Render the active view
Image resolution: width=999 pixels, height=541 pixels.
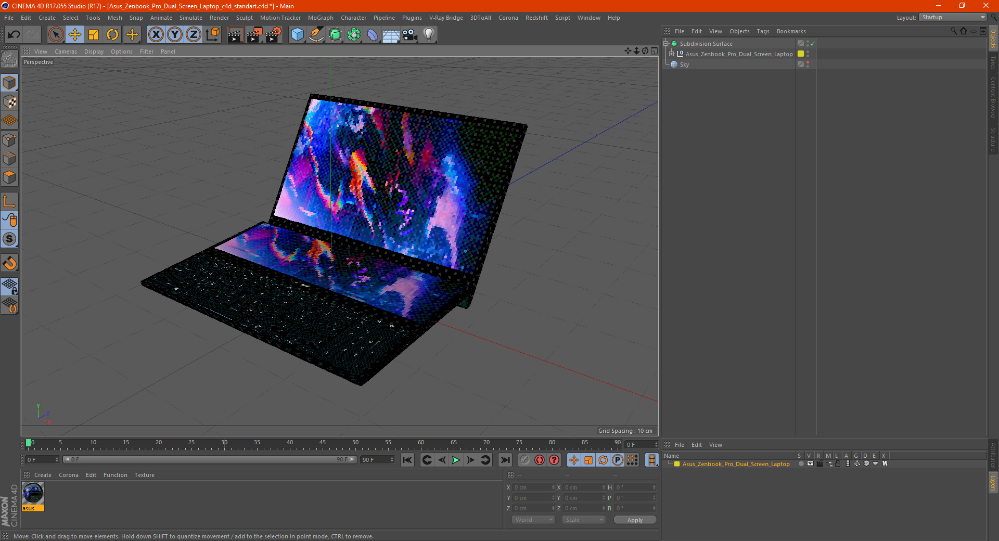pos(235,35)
